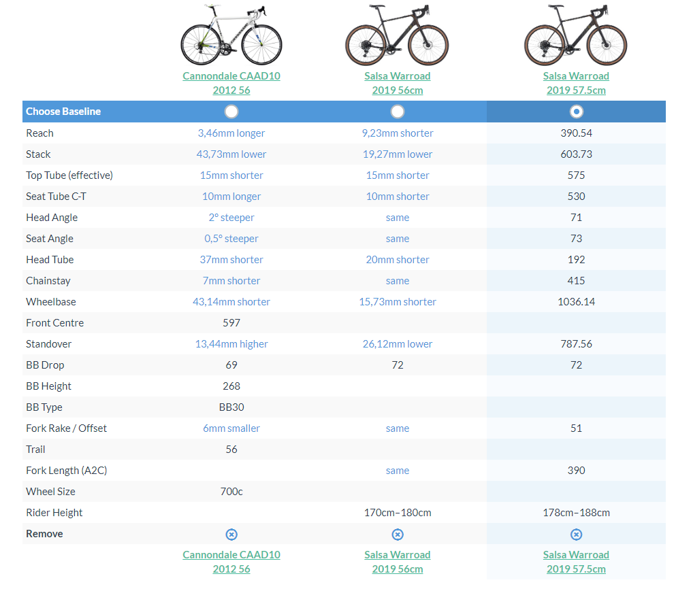691x591 pixels.
Task: Click the 170cm–180cm rider height value
Action: (x=398, y=513)
